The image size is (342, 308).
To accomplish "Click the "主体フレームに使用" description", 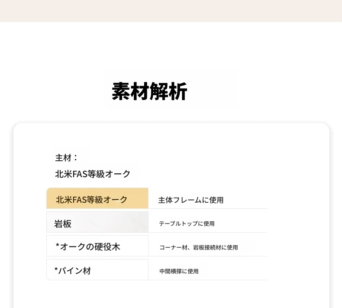I will (190, 200).
